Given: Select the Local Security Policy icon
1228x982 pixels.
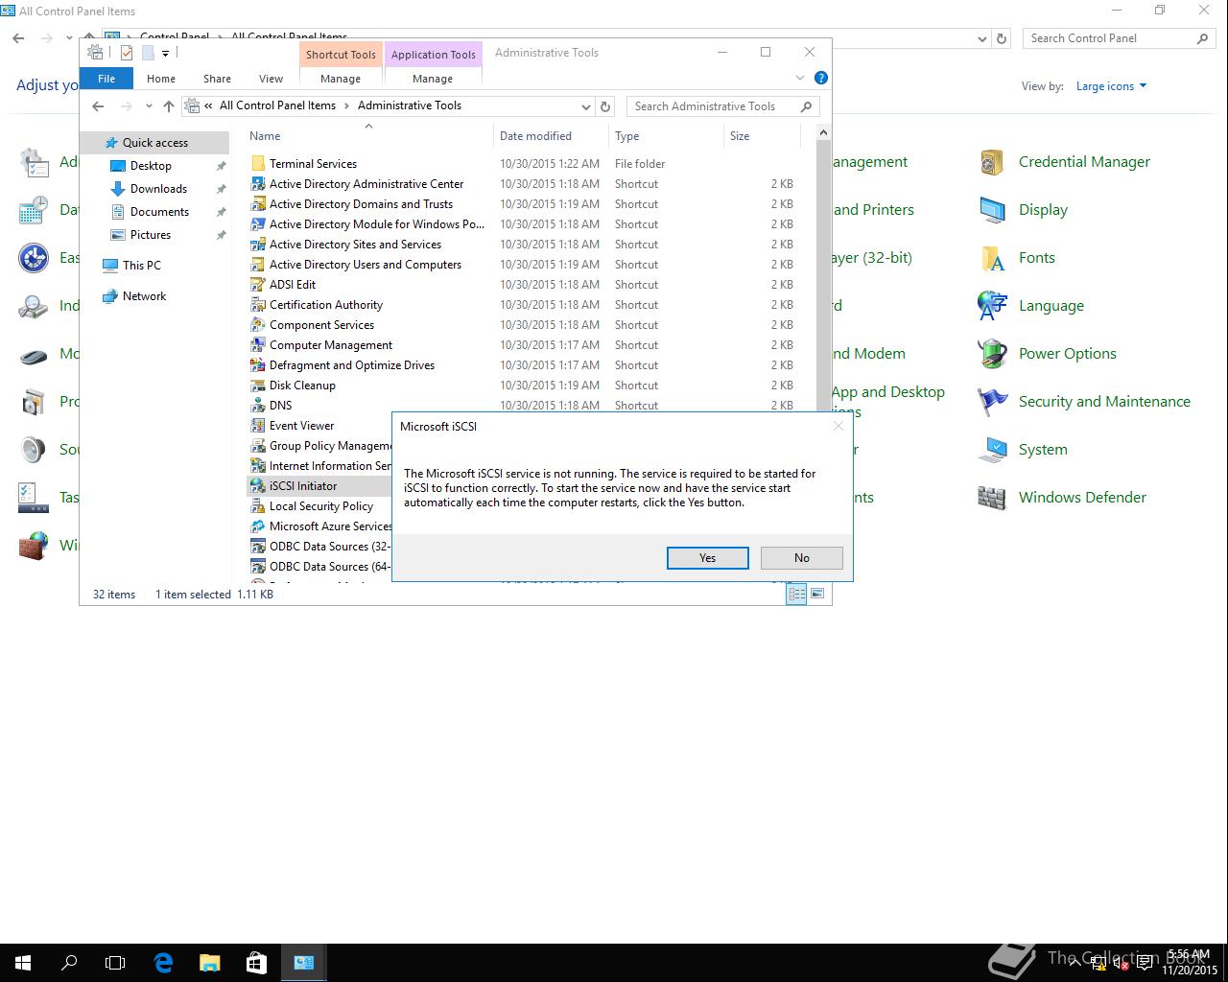Looking at the screenshot, I should [258, 506].
